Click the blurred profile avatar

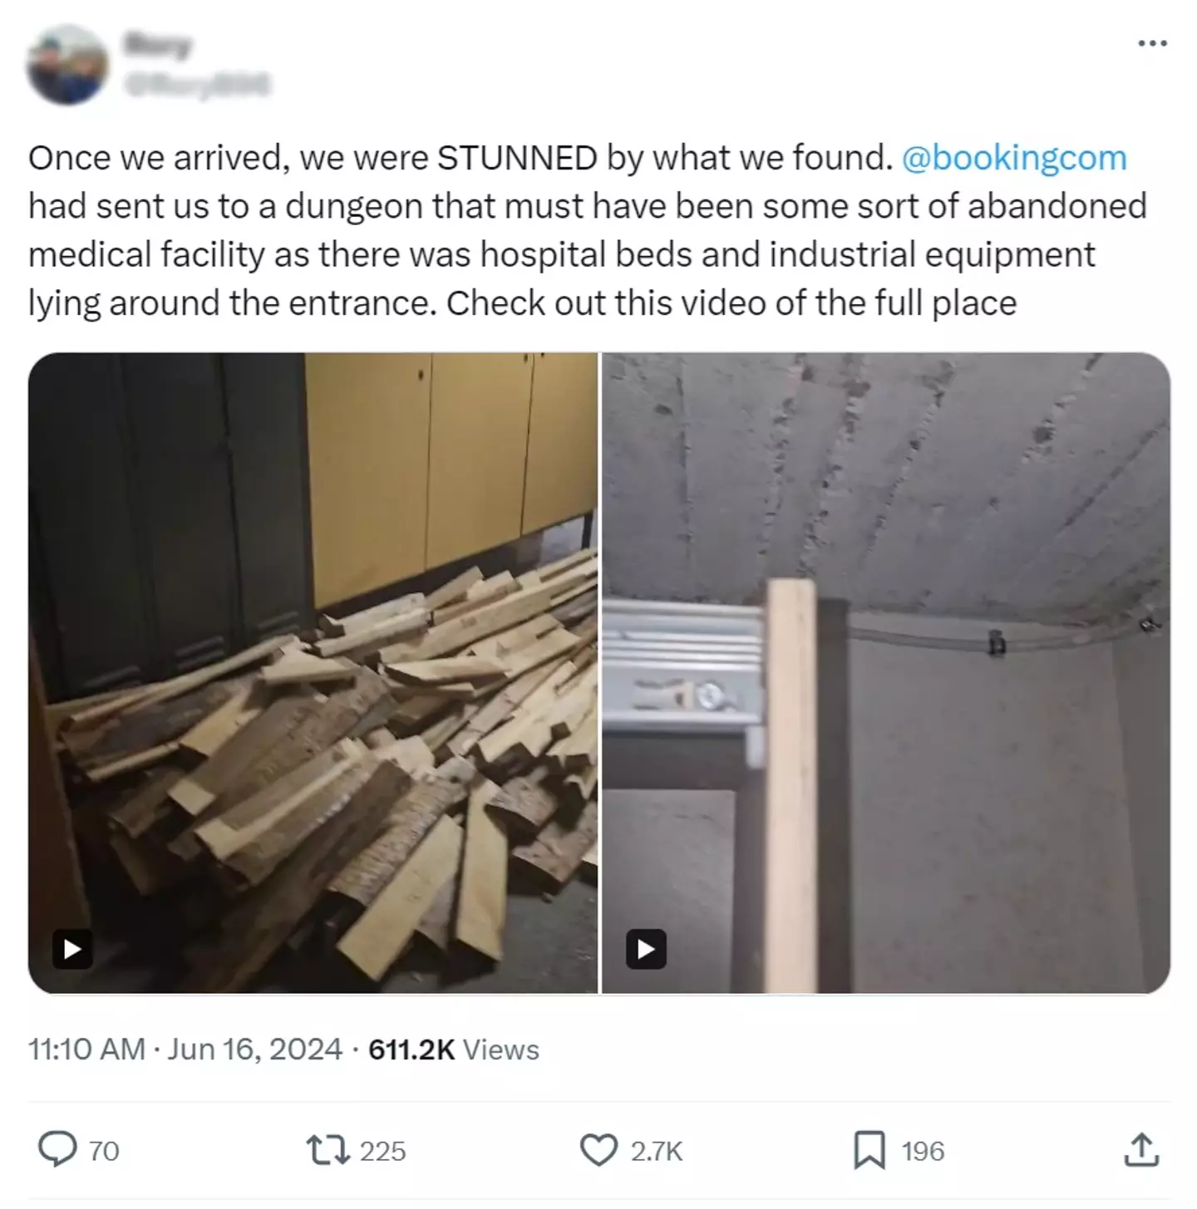pos(67,65)
